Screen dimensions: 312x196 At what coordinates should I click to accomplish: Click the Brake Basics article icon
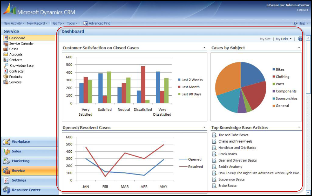[x=214, y=186]
